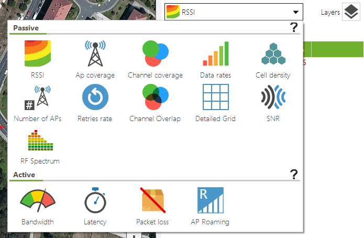The image size is (364, 238).
Task: Open the Detailed Grid view
Action: [215, 103]
